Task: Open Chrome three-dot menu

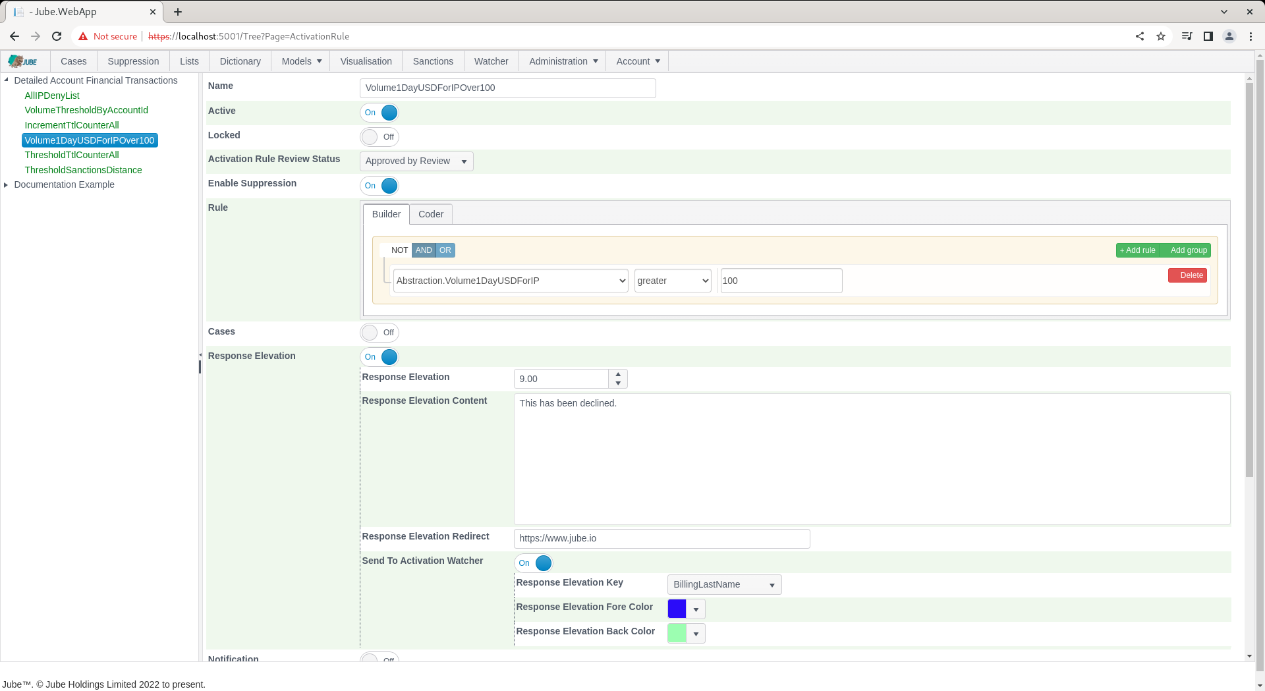Action: pos(1251,36)
